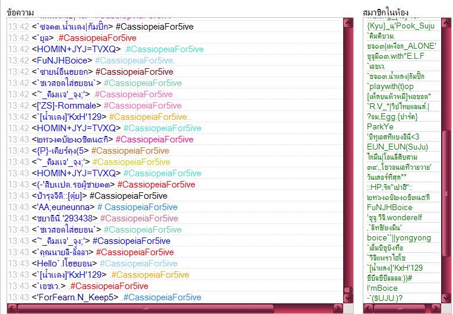Click the สมาชิกในห้อง panel heading

[385, 12]
